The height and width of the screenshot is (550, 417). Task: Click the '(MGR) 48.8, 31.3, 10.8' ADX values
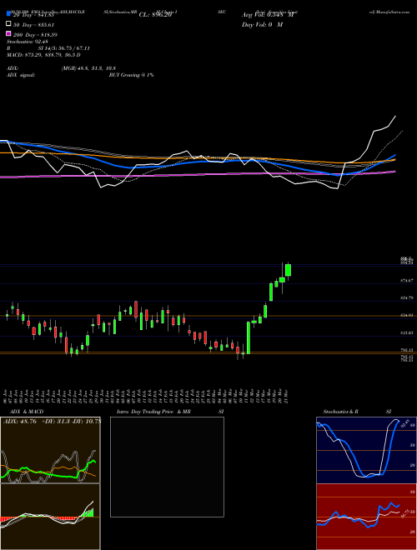88,68
